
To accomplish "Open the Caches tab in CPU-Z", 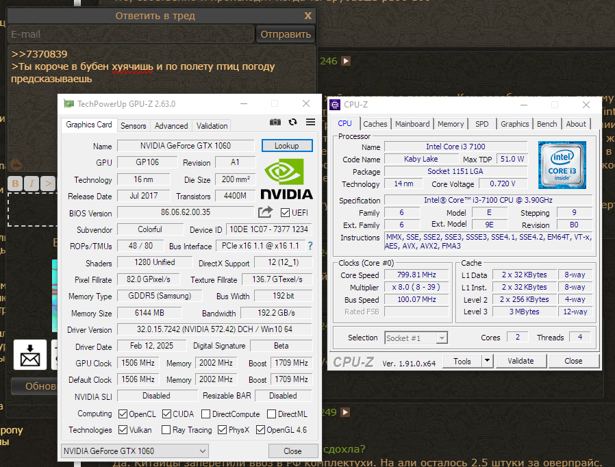I will (375, 124).
